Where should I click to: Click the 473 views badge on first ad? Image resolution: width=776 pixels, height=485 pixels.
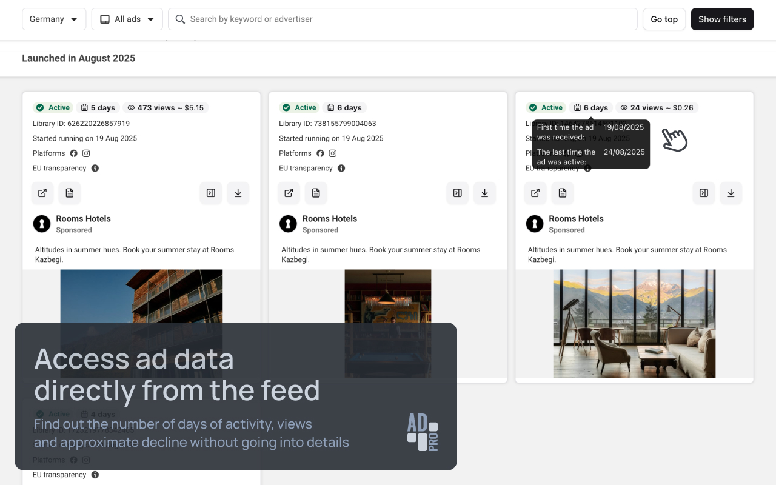166,108
